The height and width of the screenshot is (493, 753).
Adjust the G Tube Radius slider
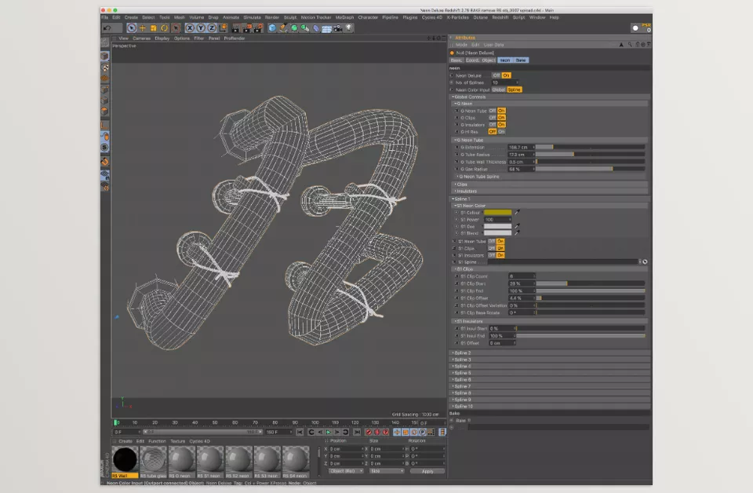tap(590, 154)
